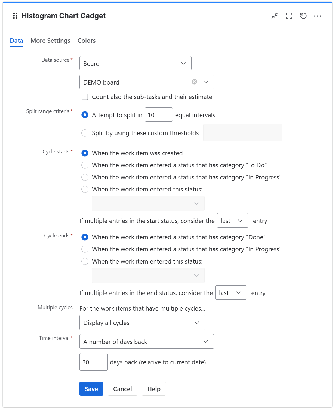
Task: Set cycle end to 'In Progress' category entry
Action: pos(85,249)
